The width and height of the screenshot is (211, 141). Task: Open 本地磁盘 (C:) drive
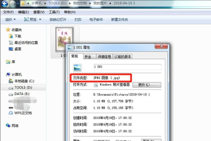point(24,81)
